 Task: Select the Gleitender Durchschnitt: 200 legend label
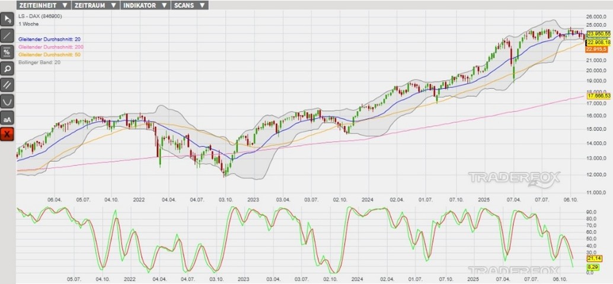[x=50, y=47]
